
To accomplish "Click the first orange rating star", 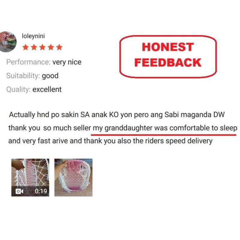I will pyautogui.click(x=25, y=47).
